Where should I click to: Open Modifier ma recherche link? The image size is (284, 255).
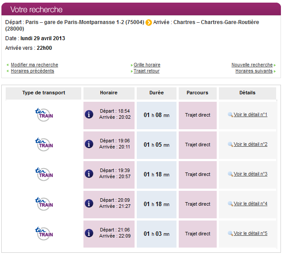[x=35, y=65]
